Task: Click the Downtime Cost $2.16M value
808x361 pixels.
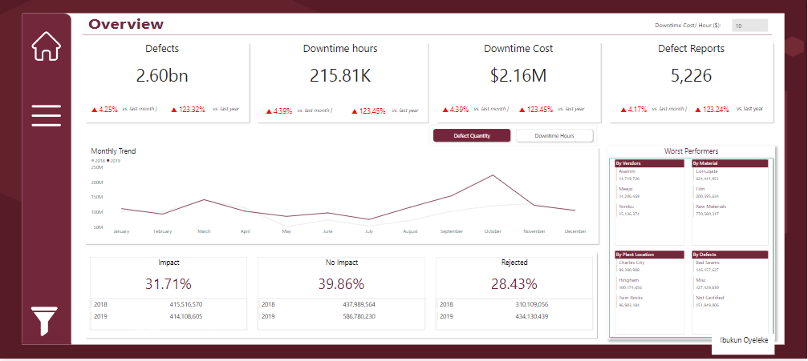Action: click(x=518, y=75)
